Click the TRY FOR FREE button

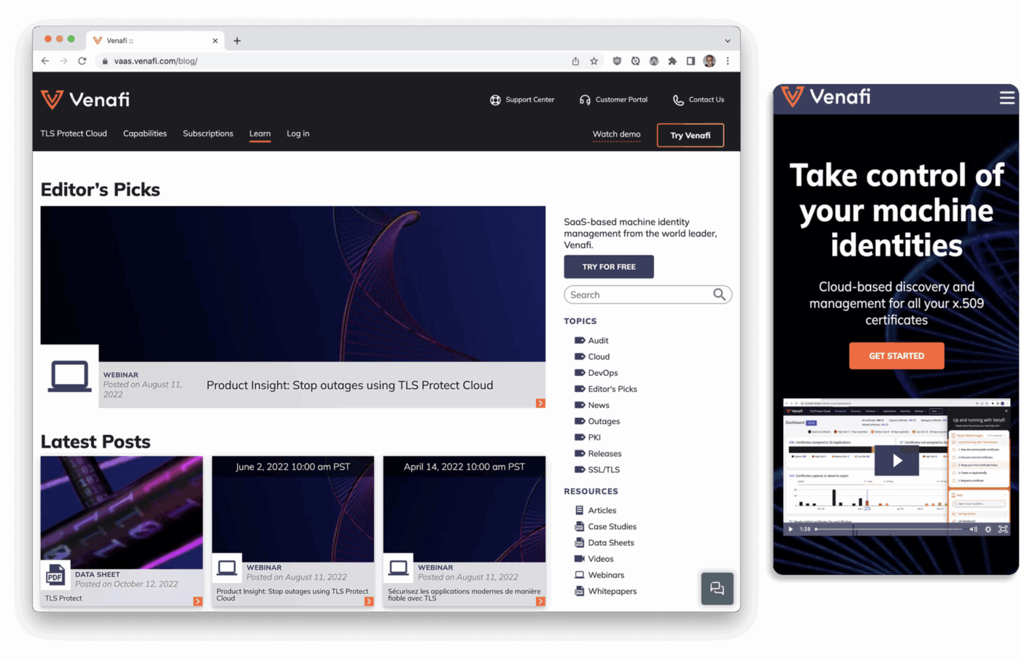coord(608,266)
